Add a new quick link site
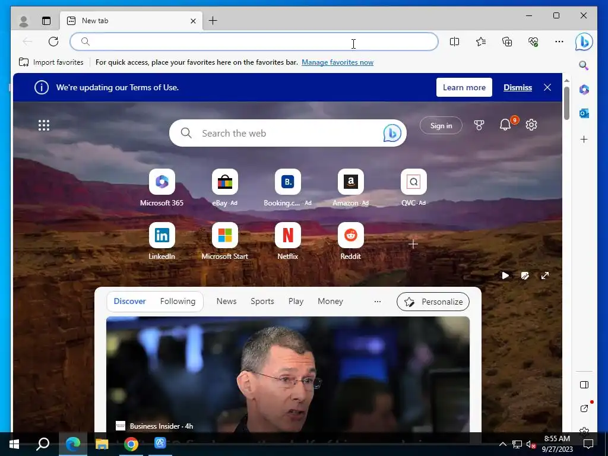 coord(413,244)
